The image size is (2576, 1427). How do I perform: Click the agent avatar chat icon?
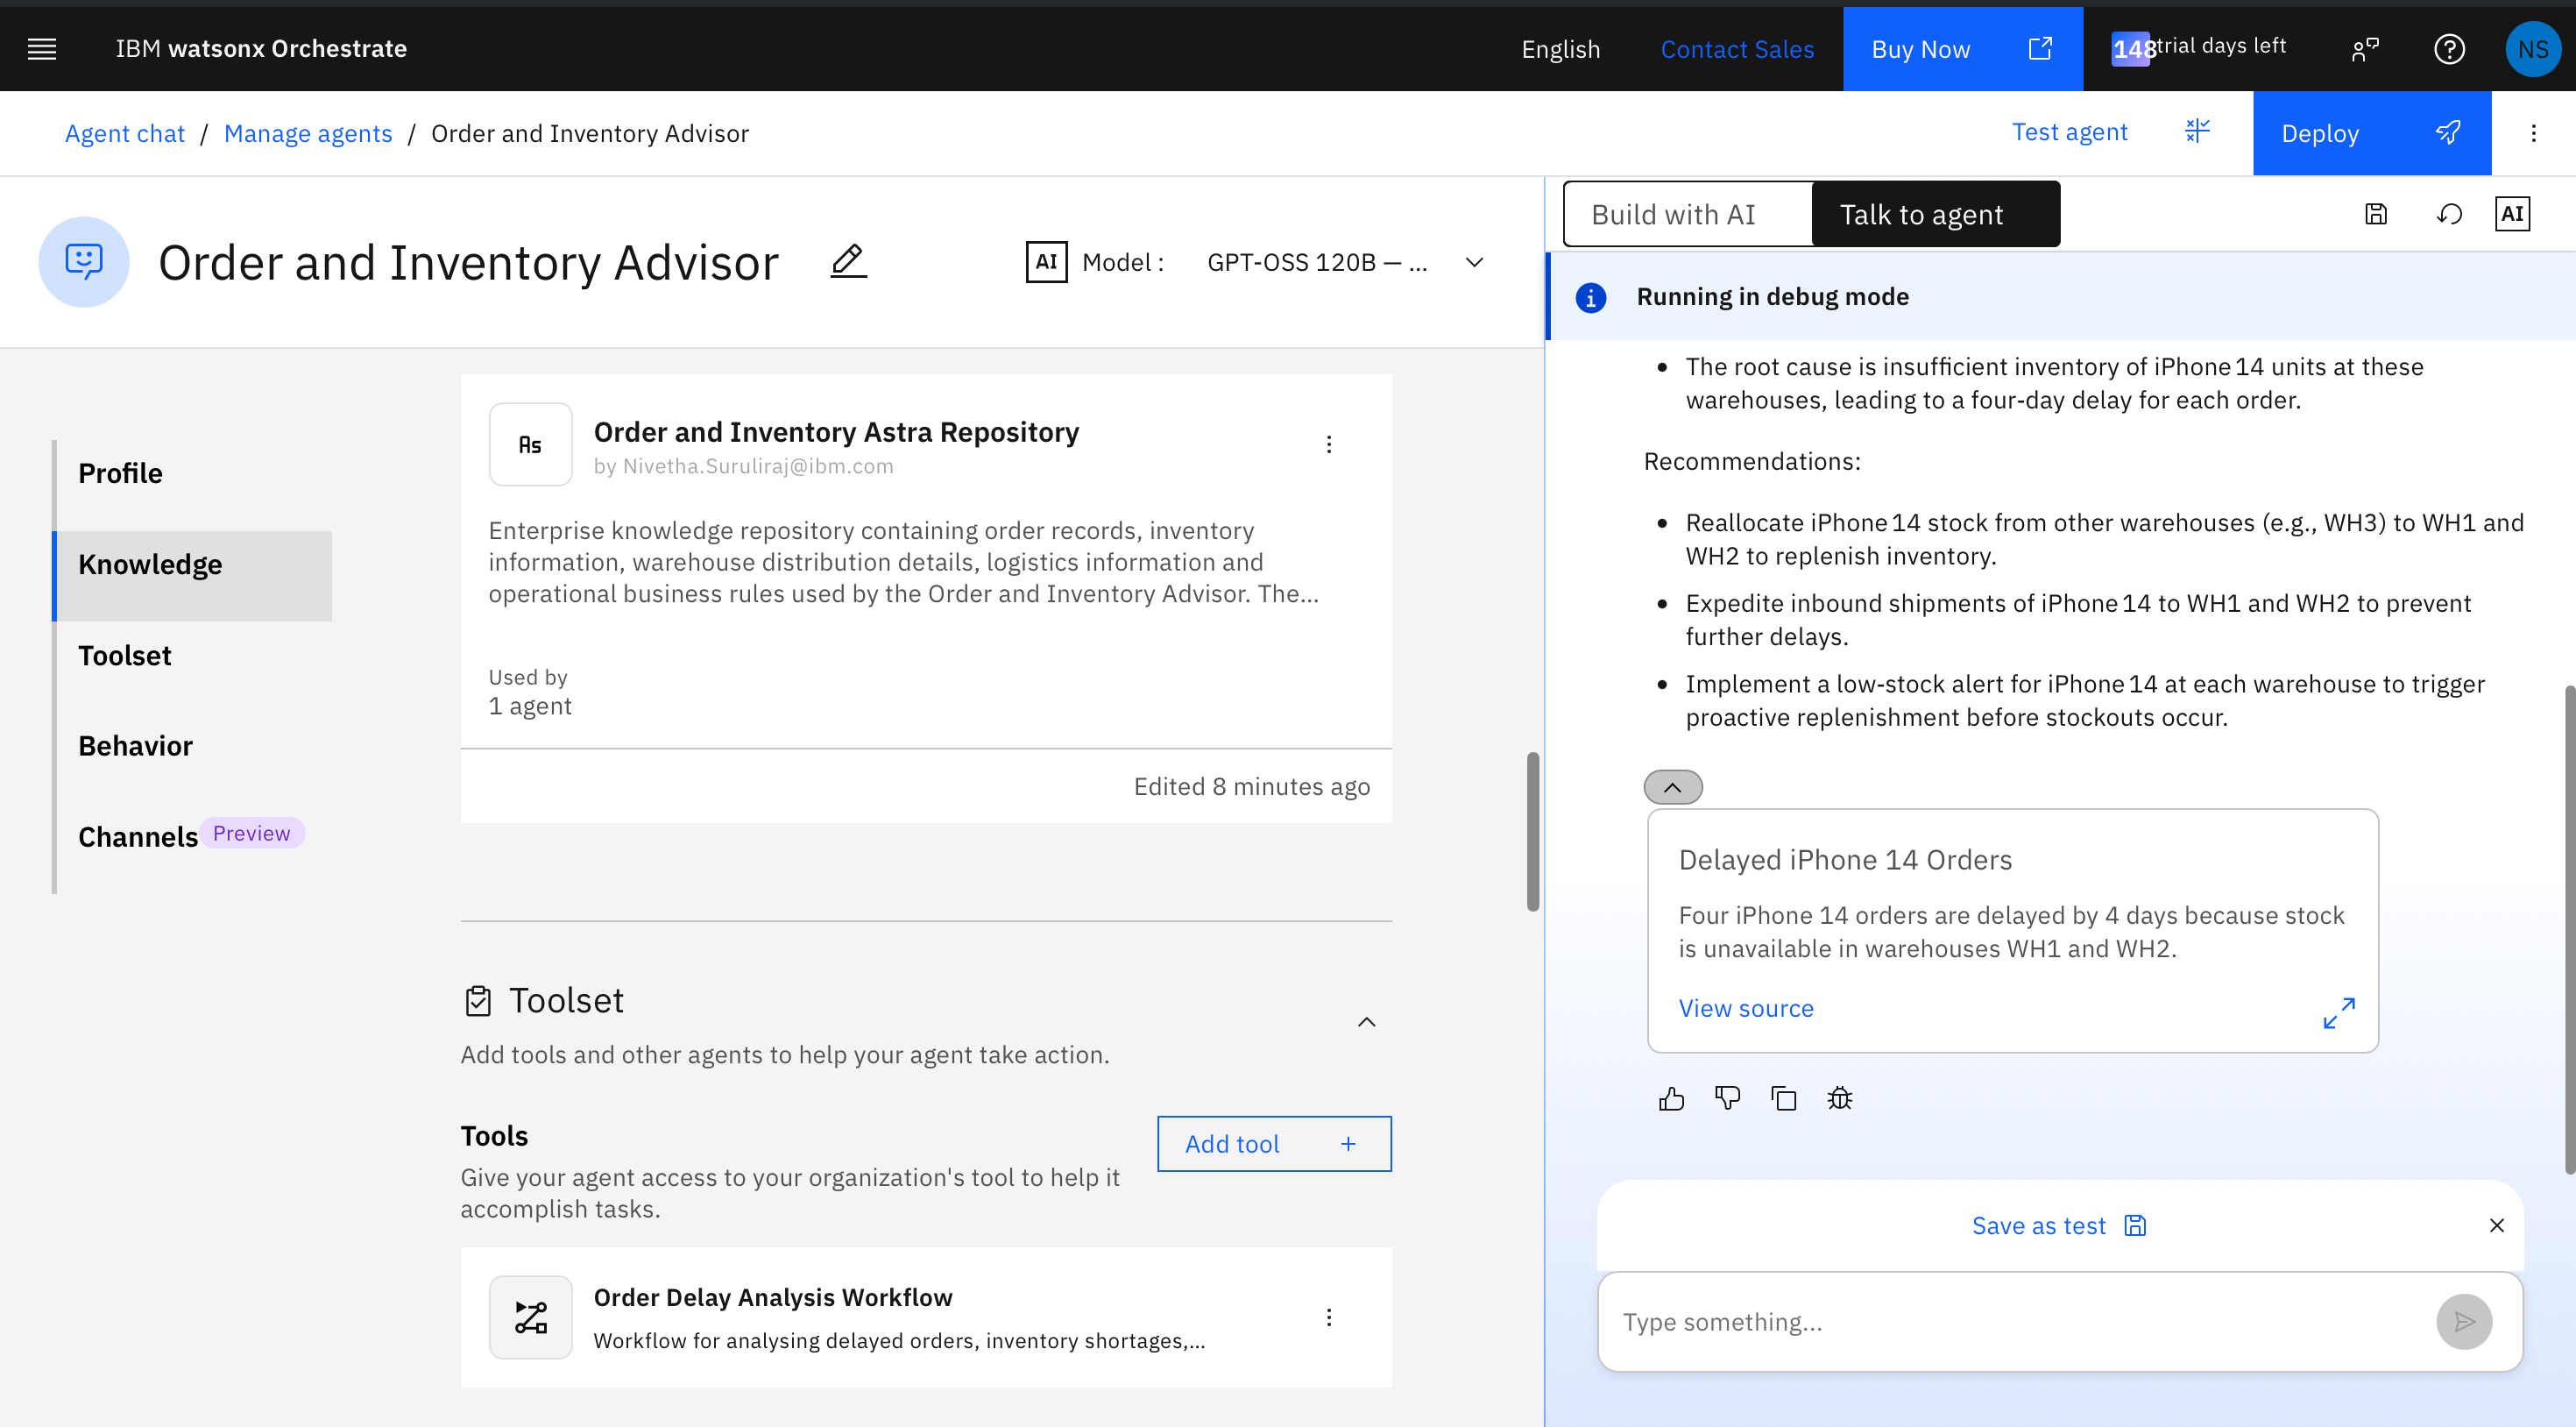click(x=84, y=262)
